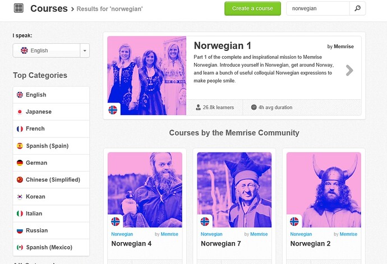
Task: Open the Norwegian 1 featured course image
Action: pyautogui.click(x=147, y=76)
